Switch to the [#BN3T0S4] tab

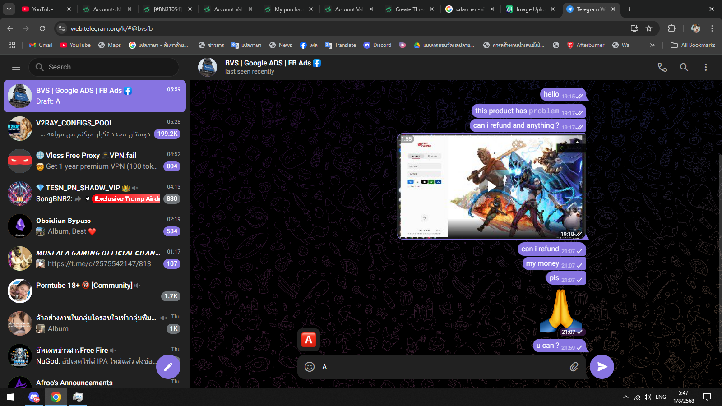click(168, 9)
